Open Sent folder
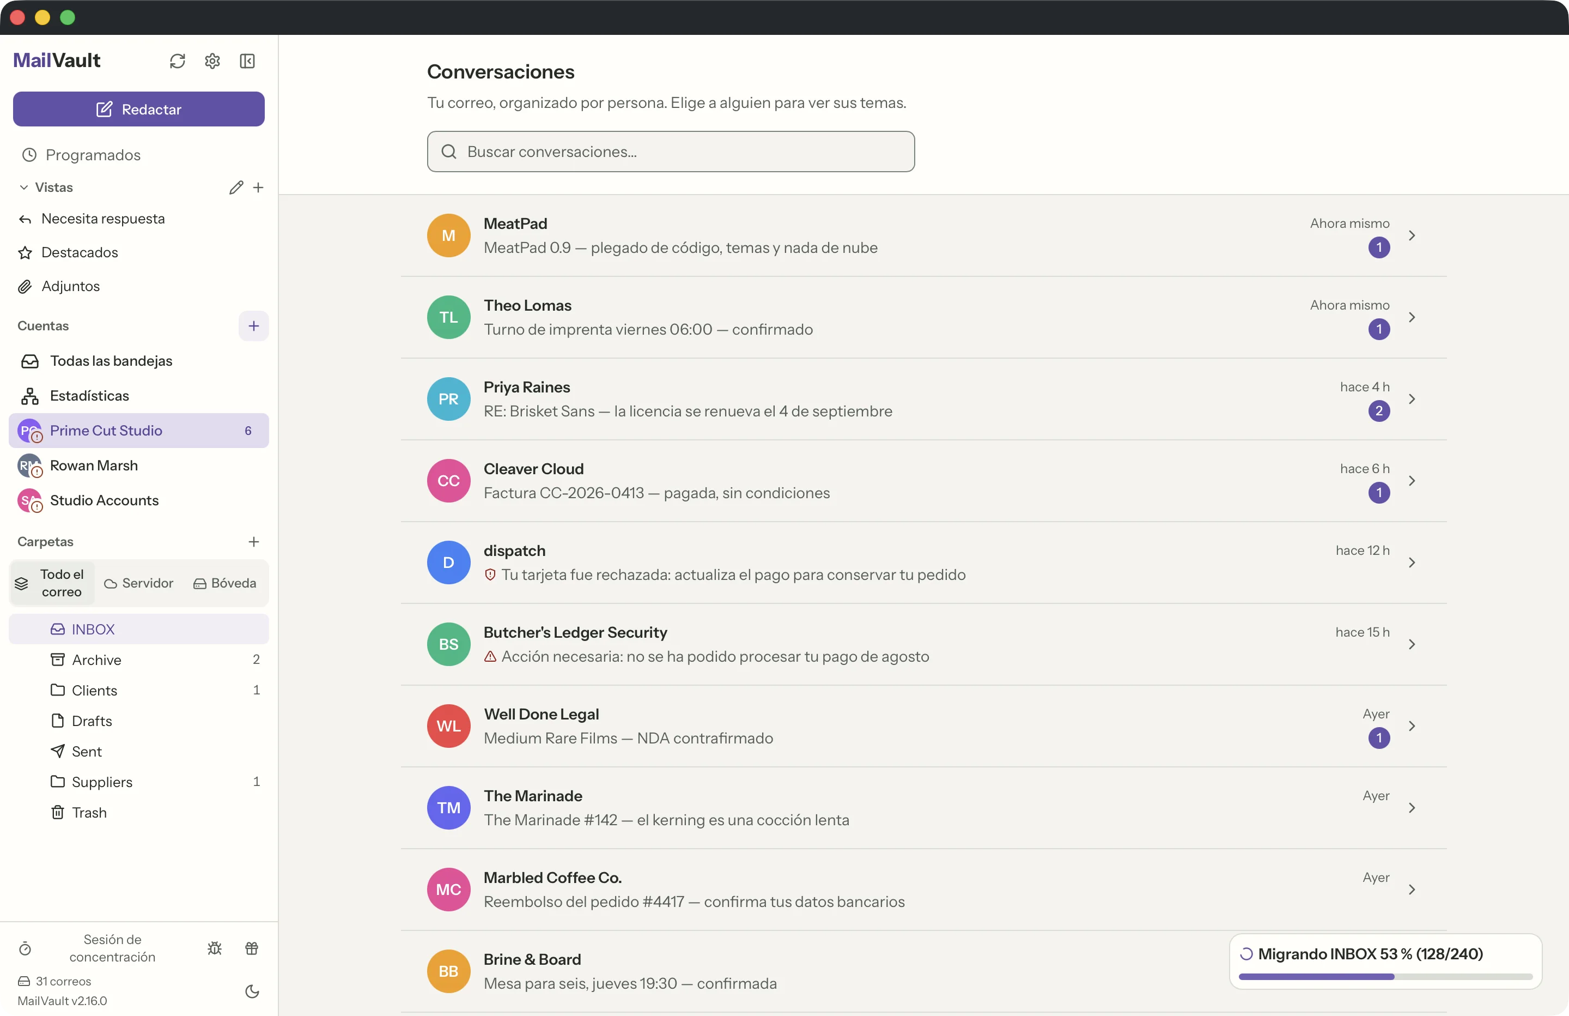The width and height of the screenshot is (1569, 1016). point(138,752)
